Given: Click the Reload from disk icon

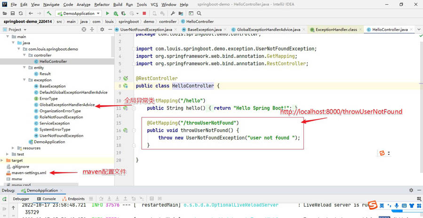Looking at the screenshot, I should pyautogui.click(x=21, y=13).
